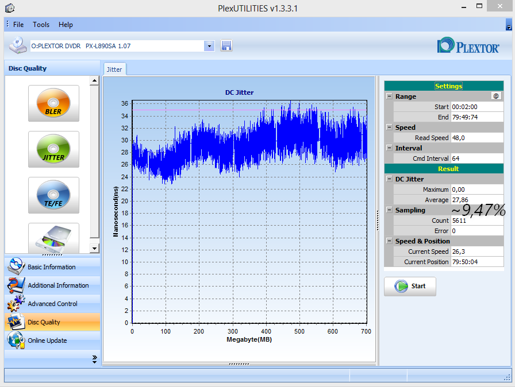The image size is (515, 387).
Task: Edit the Range Start value 00:02:00
Action: coord(477,107)
